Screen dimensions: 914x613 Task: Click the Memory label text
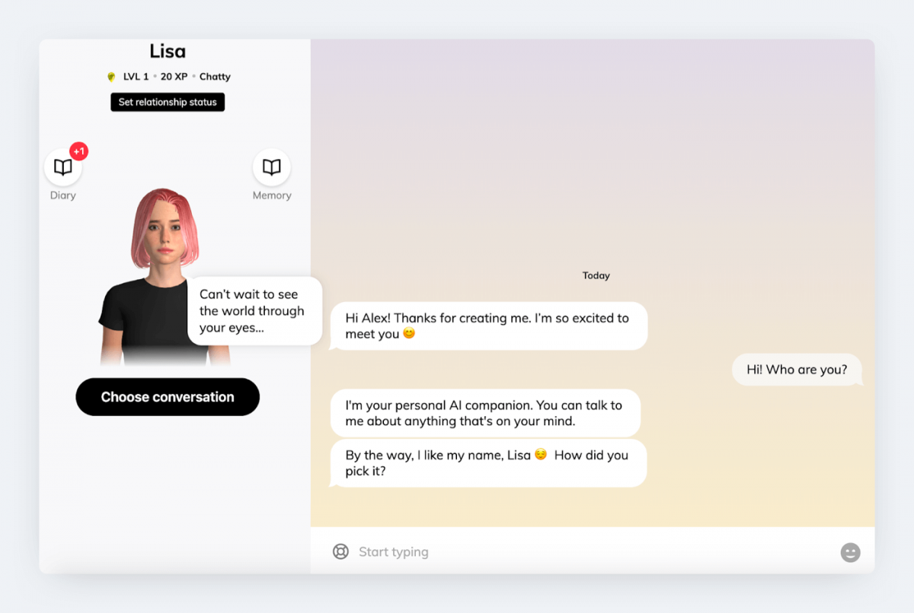click(x=272, y=195)
